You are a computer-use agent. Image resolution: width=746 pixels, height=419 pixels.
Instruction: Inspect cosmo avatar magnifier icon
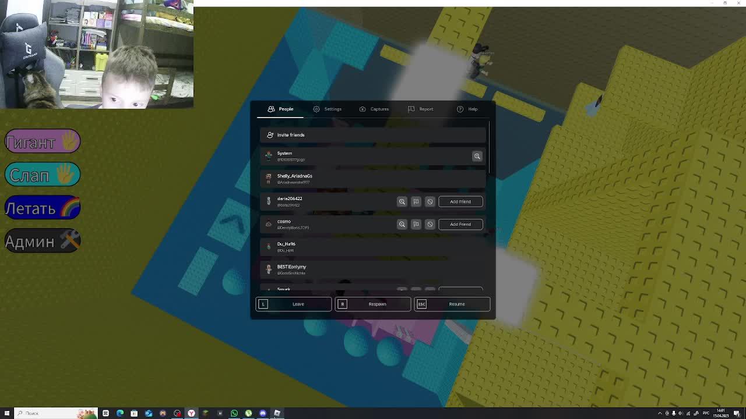402,224
